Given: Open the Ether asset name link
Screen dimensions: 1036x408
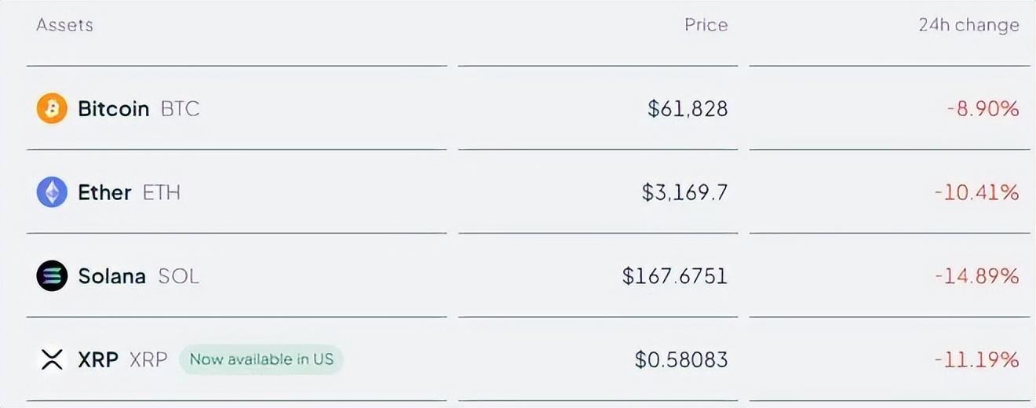Looking at the screenshot, I should [104, 192].
